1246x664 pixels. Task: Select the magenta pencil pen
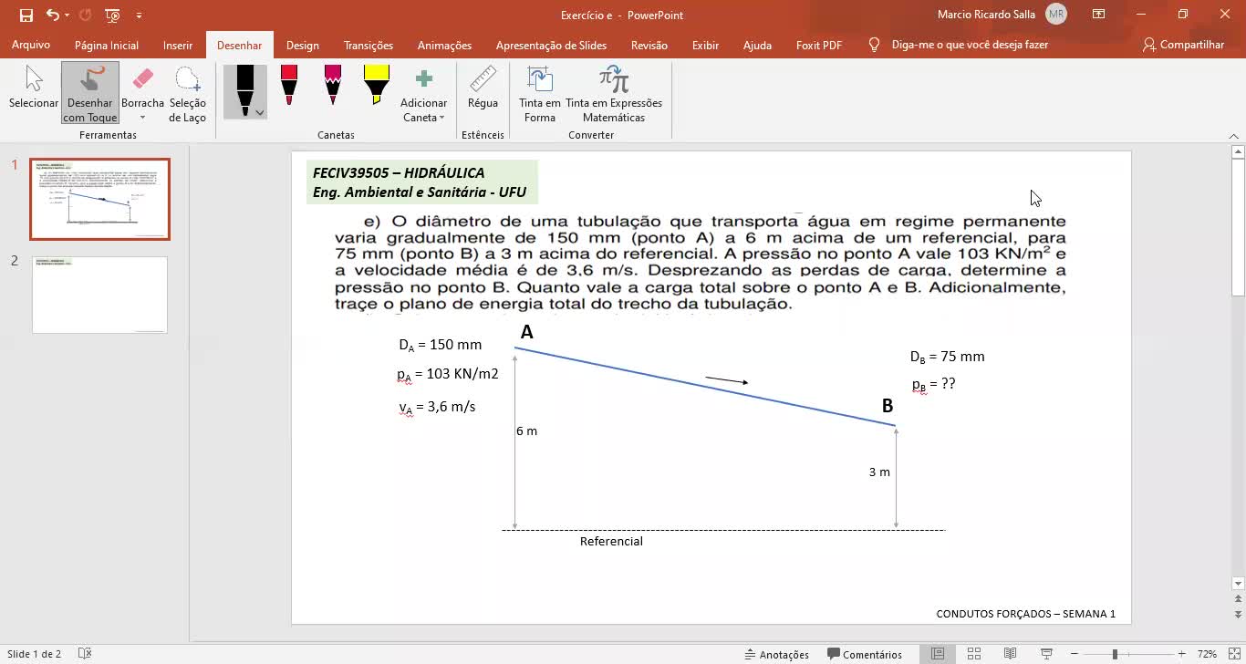pyautogui.click(x=333, y=85)
